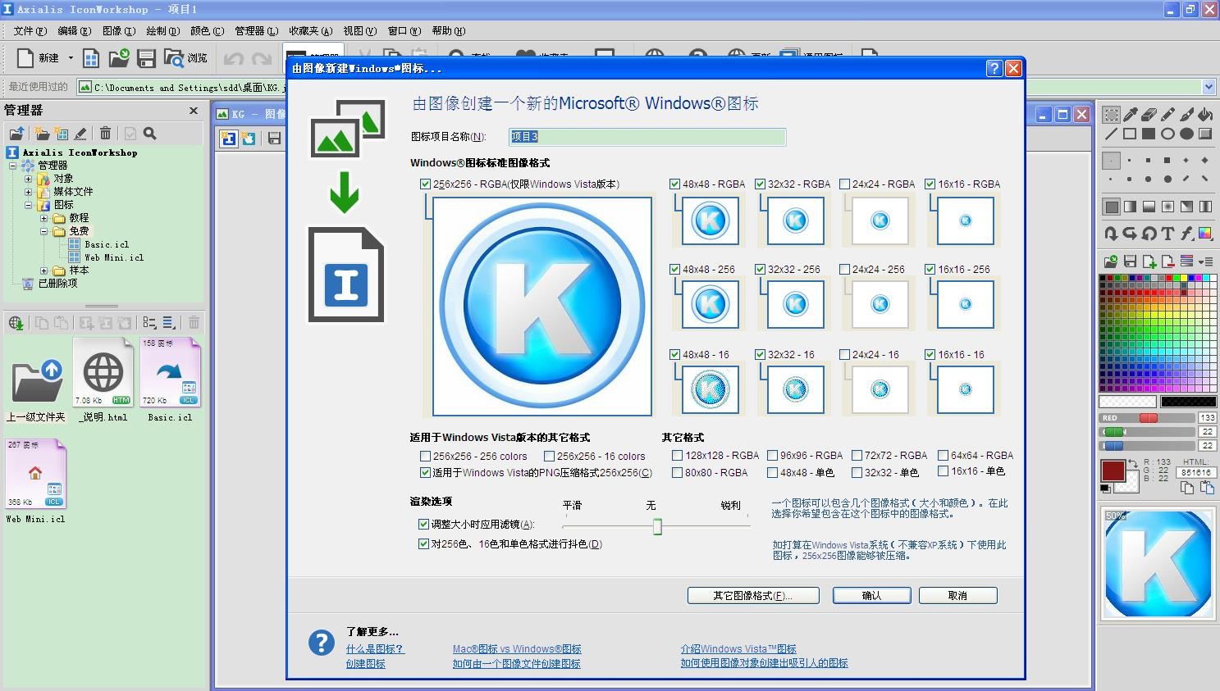Open the 帮助(H) menu
1220x691 pixels.
coord(448,31)
